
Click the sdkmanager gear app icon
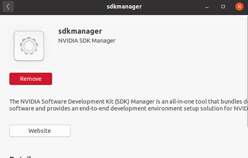(29, 46)
